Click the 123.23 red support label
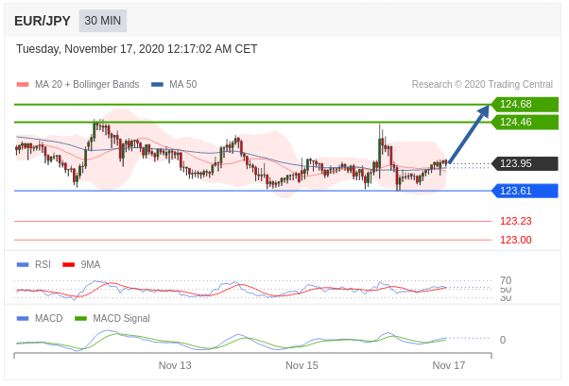The height and width of the screenshot is (386, 569). click(x=515, y=221)
